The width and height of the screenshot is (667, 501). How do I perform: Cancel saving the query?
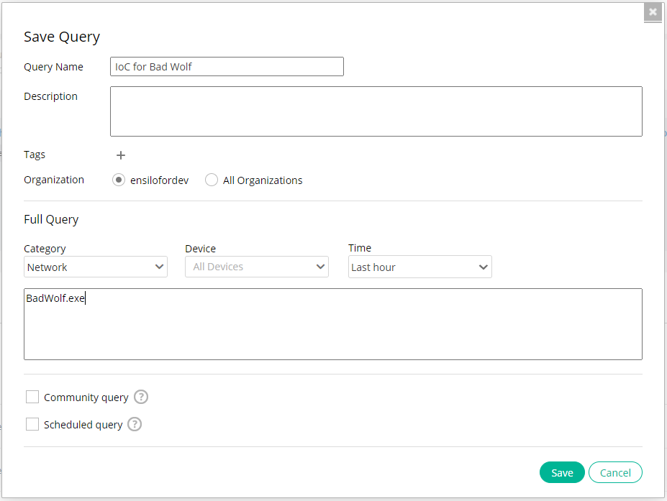(615, 472)
